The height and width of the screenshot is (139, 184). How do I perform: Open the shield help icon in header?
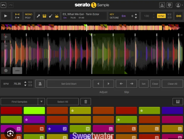point(169,5)
